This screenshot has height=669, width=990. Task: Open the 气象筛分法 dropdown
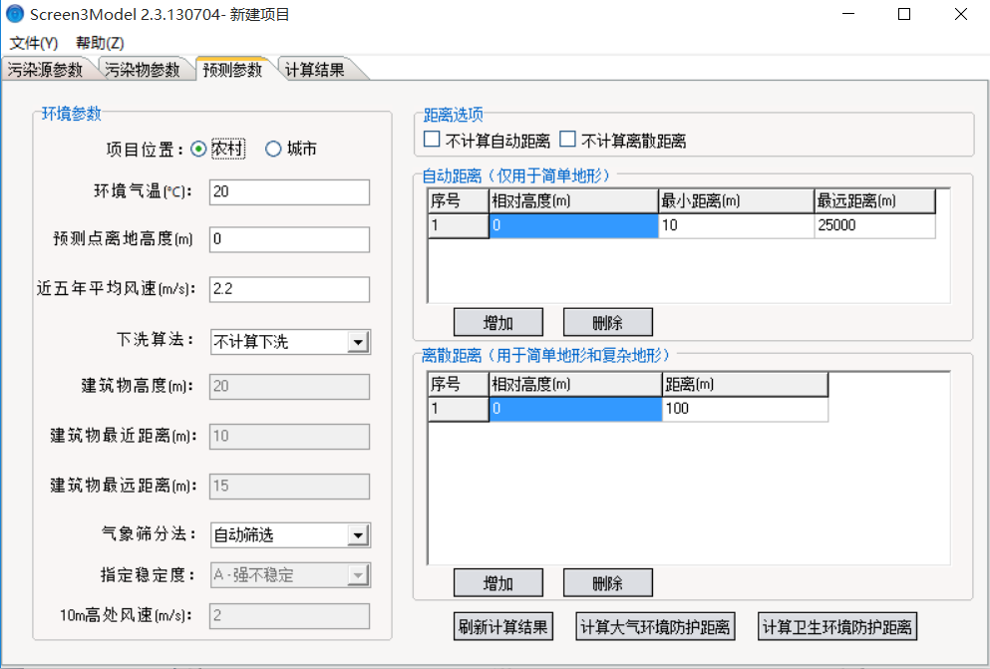358,535
